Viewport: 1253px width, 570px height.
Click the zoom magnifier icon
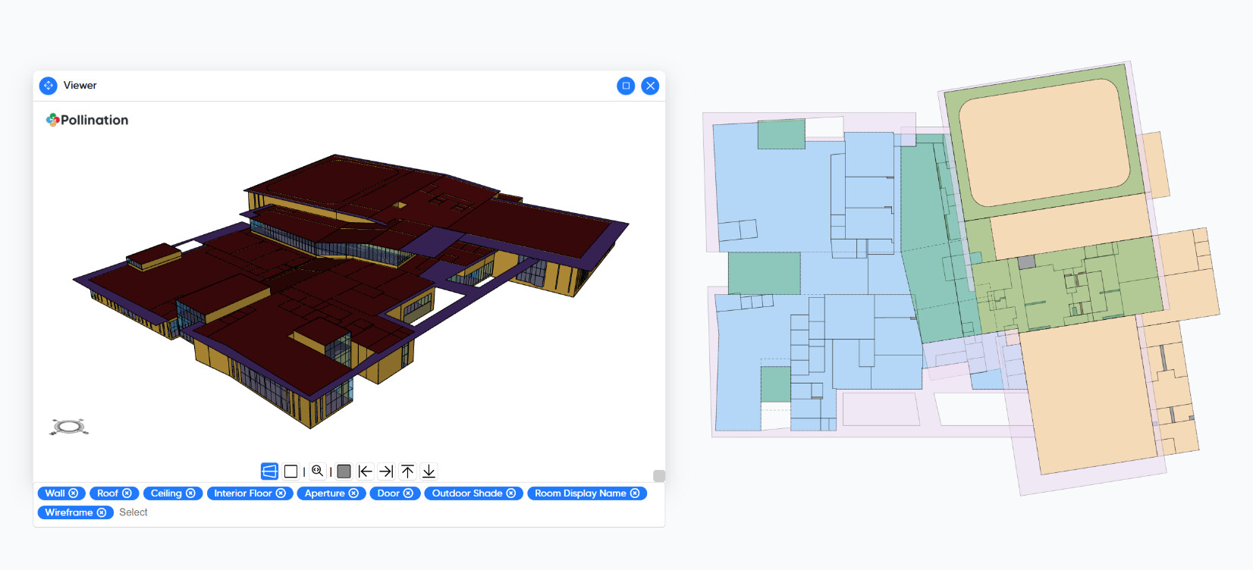pyautogui.click(x=317, y=471)
